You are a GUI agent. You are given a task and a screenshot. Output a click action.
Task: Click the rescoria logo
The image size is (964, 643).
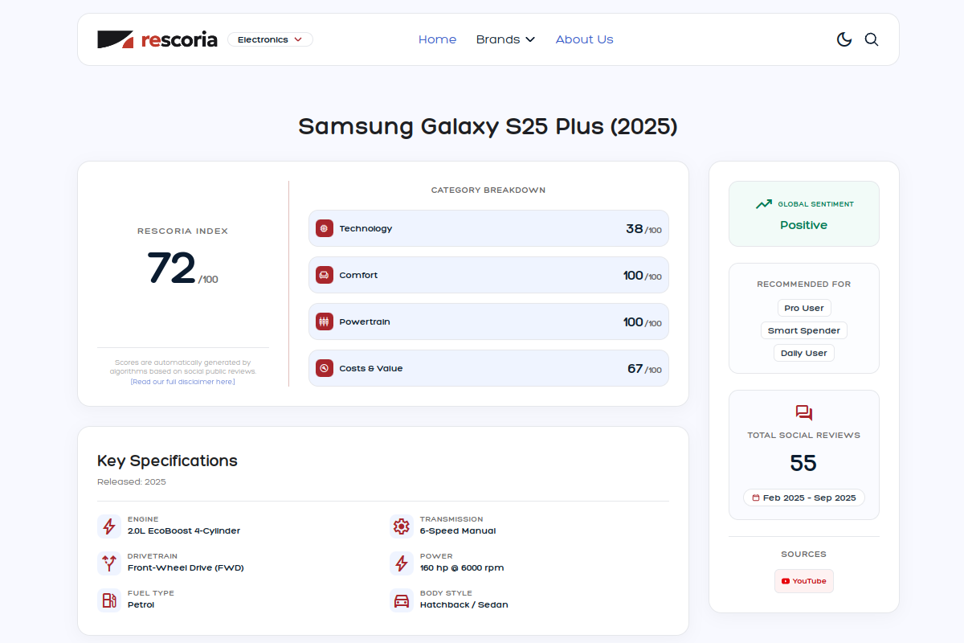[x=157, y=39]
